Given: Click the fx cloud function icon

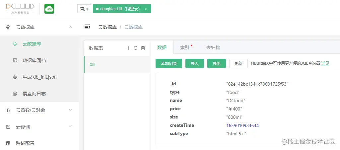Looking at the screenshot, I should click(x=8, y=110).
